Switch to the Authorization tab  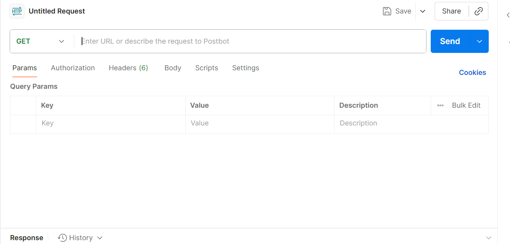[x=73, y=68]
